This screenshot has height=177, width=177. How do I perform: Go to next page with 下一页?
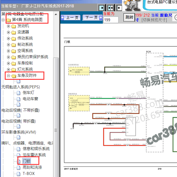click(x=92, y=18)
